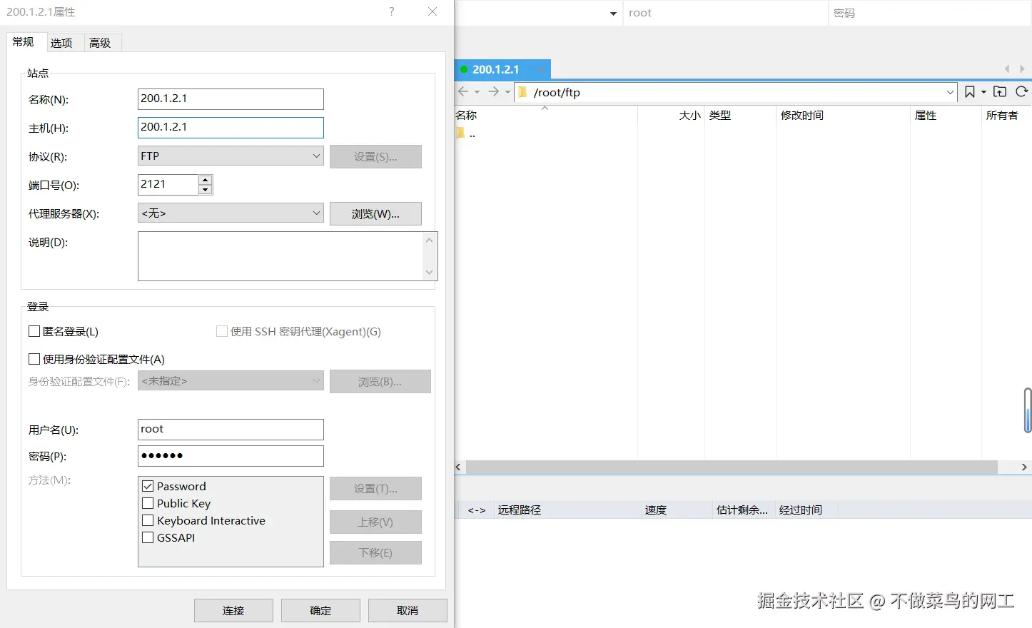Expand the /root/ftp path dropdown

[x=950, y=92]
